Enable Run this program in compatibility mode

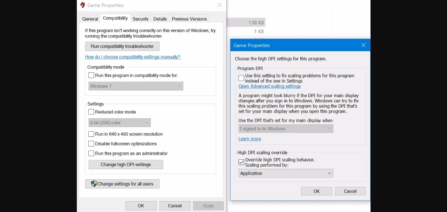91,75
